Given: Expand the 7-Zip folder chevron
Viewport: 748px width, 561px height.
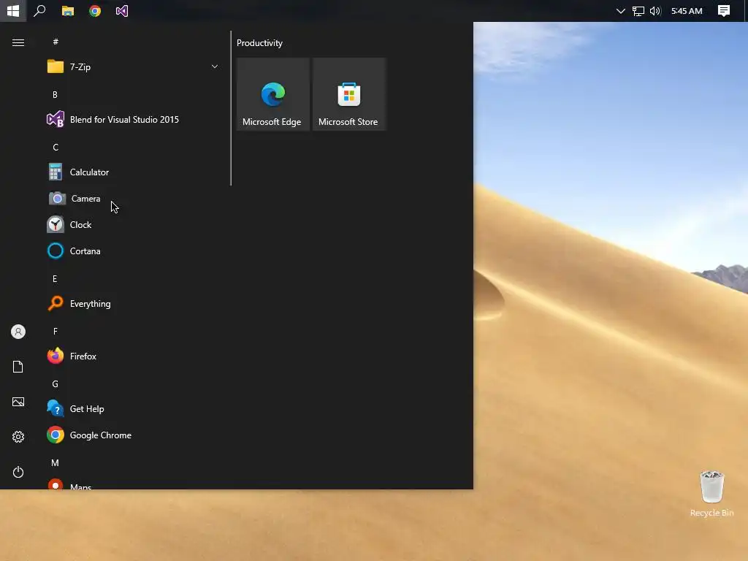Looking at the screenshot, I should click(x=215, y=66).
